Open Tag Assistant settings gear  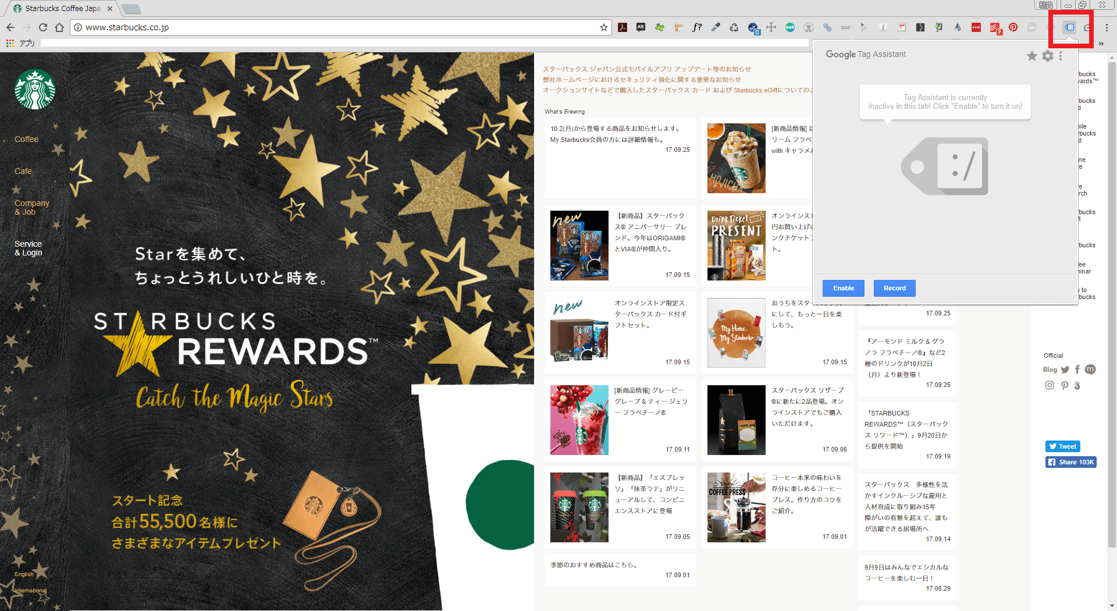click(x=1048, y=56)
